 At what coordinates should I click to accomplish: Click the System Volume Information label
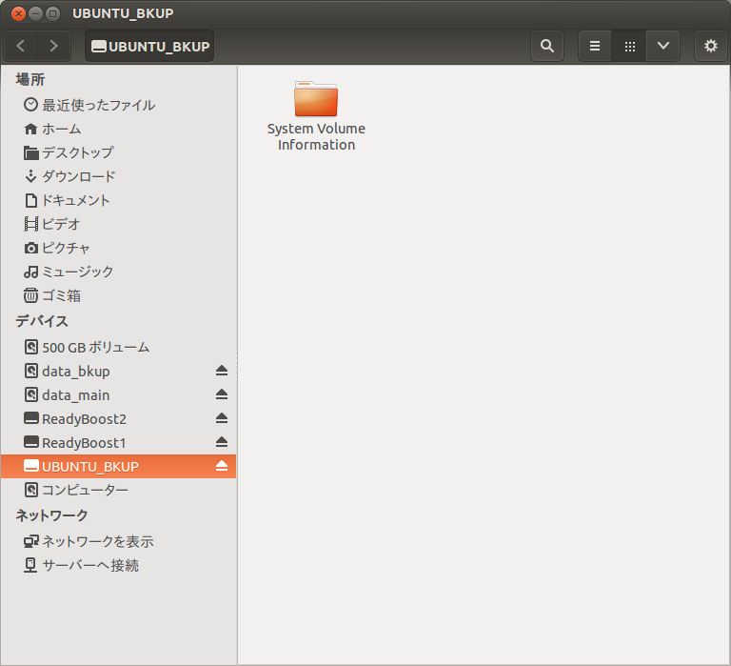click(316, 137)
